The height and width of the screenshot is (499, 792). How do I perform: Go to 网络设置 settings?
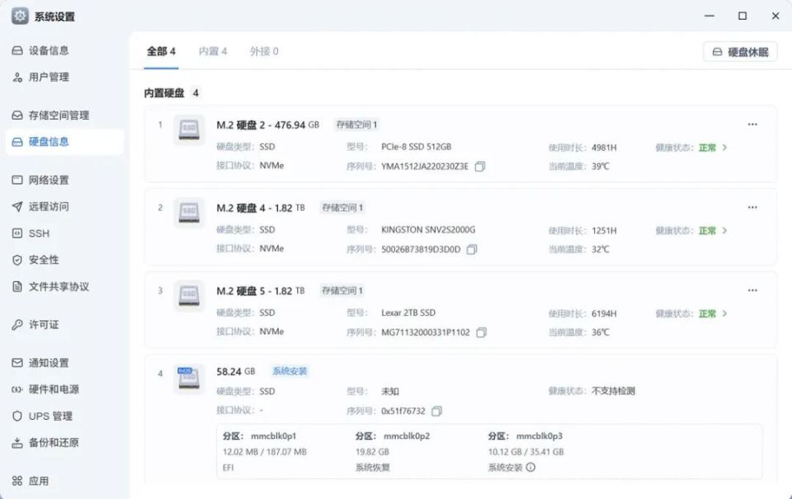(51, 180)
